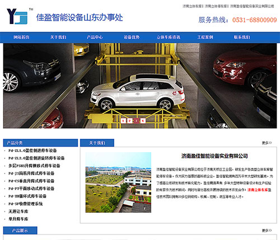Click hotline number 0531-68800909
This screenshot has height=240, width=280.
[254, 20]
